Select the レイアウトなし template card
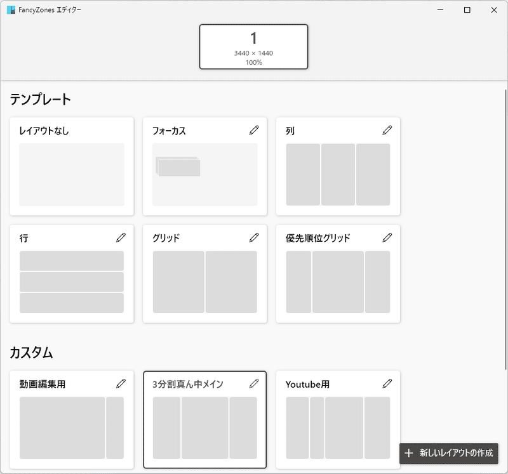This screenshot has width=508, height=474. [72, 166]
